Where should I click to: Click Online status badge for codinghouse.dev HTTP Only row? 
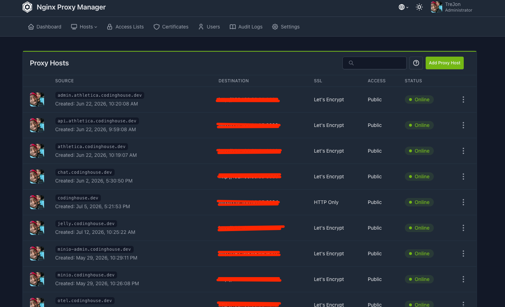coord(419,202)
